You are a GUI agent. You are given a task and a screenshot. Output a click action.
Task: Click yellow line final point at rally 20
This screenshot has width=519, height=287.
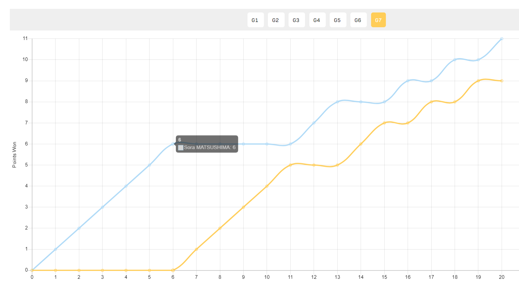point(502,81)
